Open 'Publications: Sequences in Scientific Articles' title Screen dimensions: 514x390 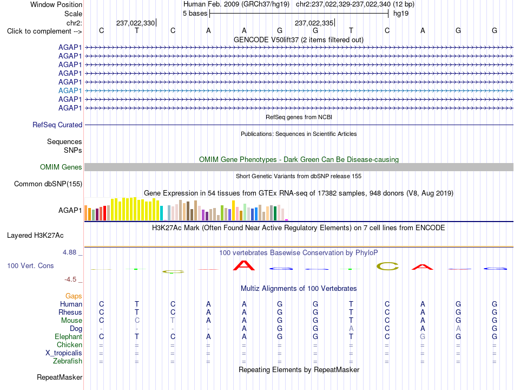(299, 134)
